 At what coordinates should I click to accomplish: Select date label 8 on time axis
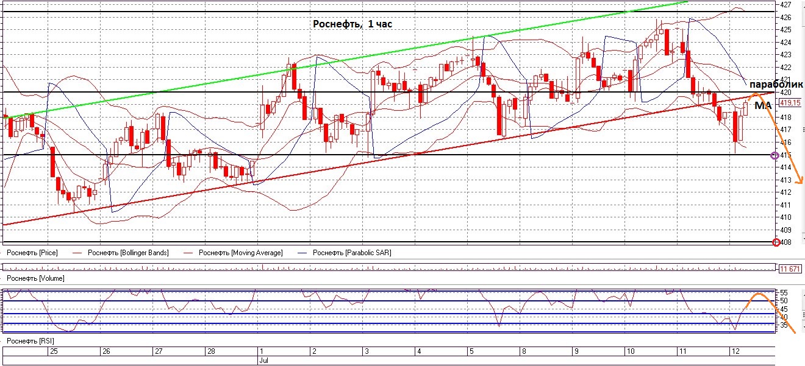(523, 352)
